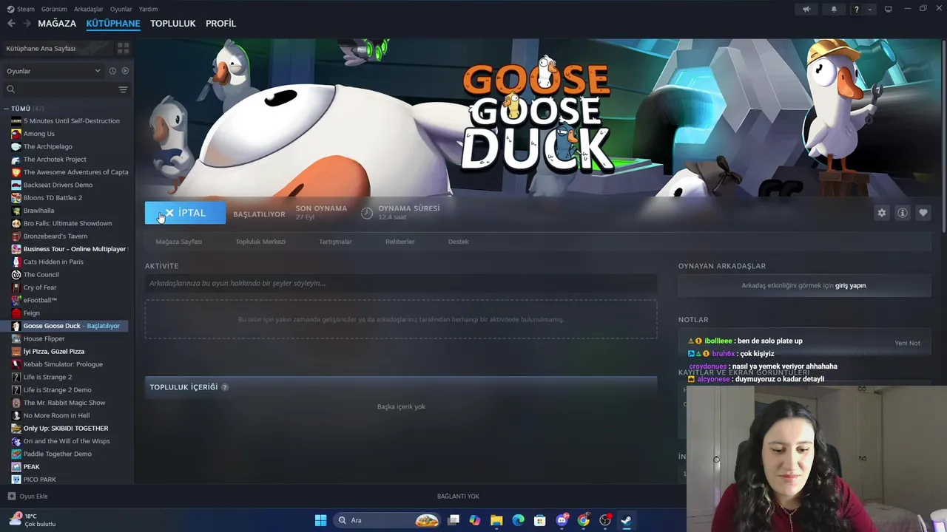Image resolution: width=947 pixels, height=532 pixels.
Task: Open OBS Studio from the taskbar
Action: 605,520
